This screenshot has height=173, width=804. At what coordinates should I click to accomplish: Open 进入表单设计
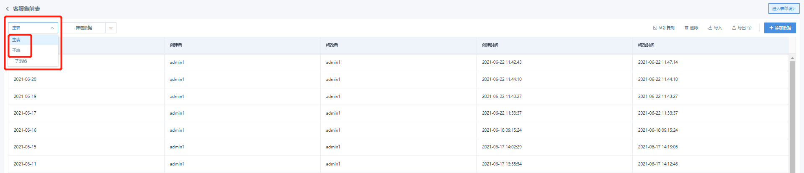pyautogui.click(x=784, y=8)
